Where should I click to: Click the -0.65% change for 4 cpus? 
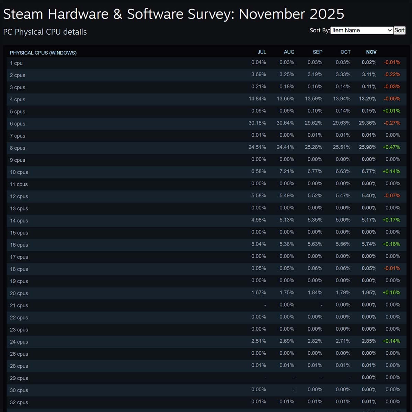coord(392,99)
